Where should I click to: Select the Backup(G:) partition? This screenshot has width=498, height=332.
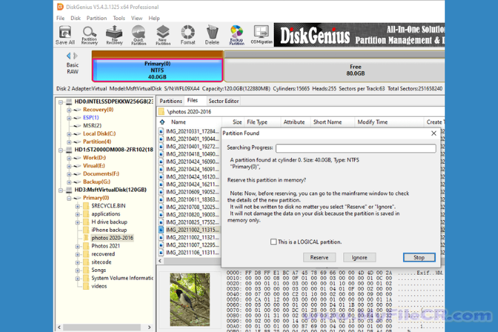point(97,182)
